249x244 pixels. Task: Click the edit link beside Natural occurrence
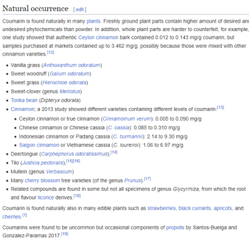80,10
